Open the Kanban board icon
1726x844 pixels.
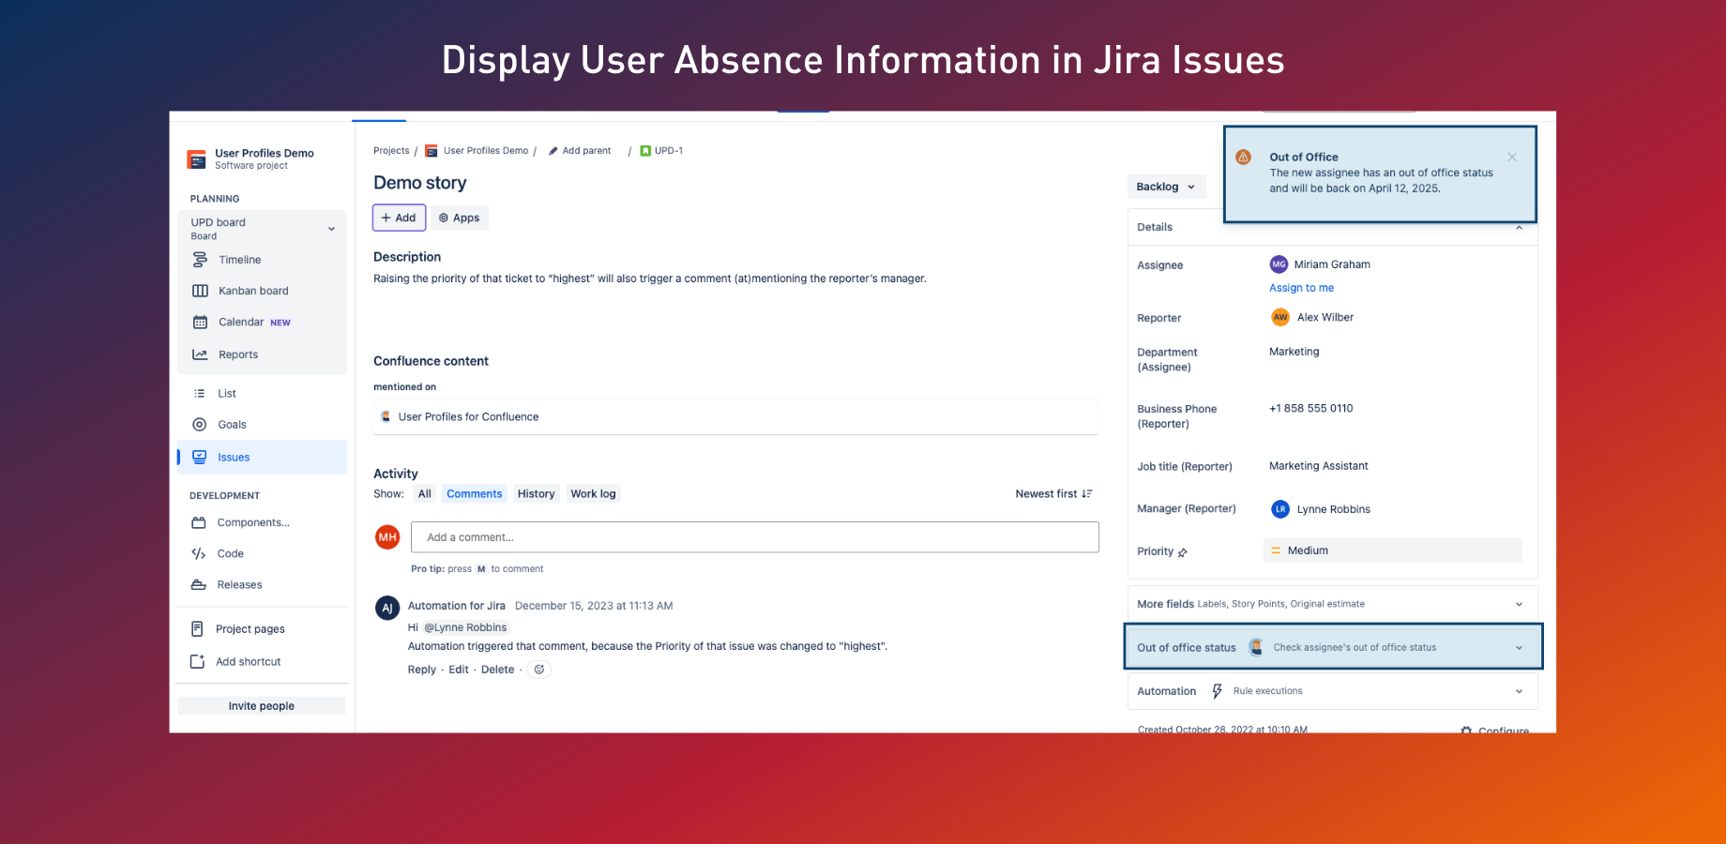(x=200, y=291)
